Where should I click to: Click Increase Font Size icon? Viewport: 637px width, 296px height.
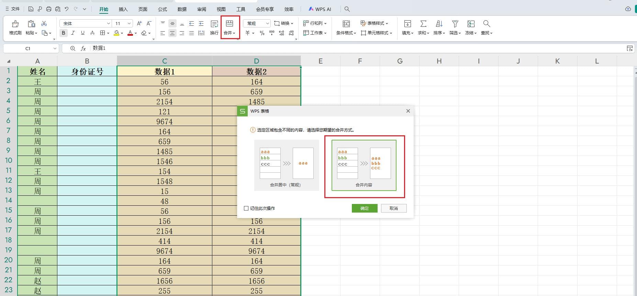pyautogui.click(x=139, y=23)
